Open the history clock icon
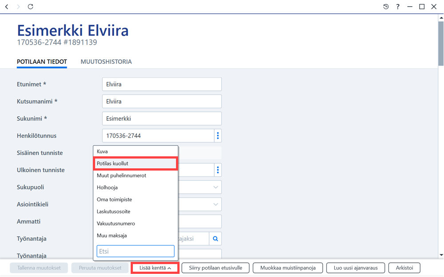This screenshot has width=444, height=277. [386, 7]
